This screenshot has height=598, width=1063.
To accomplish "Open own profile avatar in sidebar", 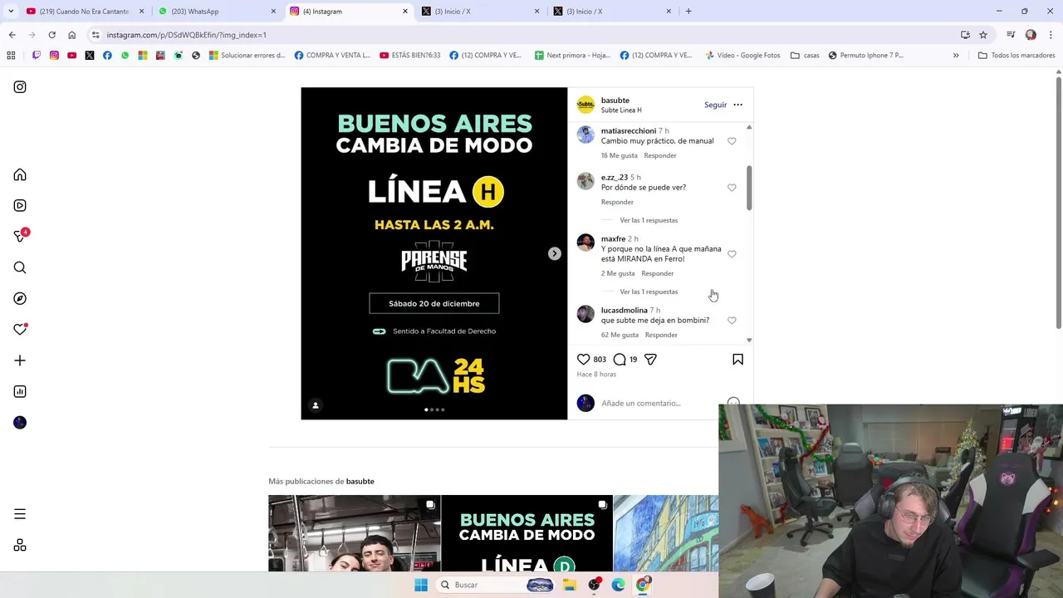I will (20, 423).
